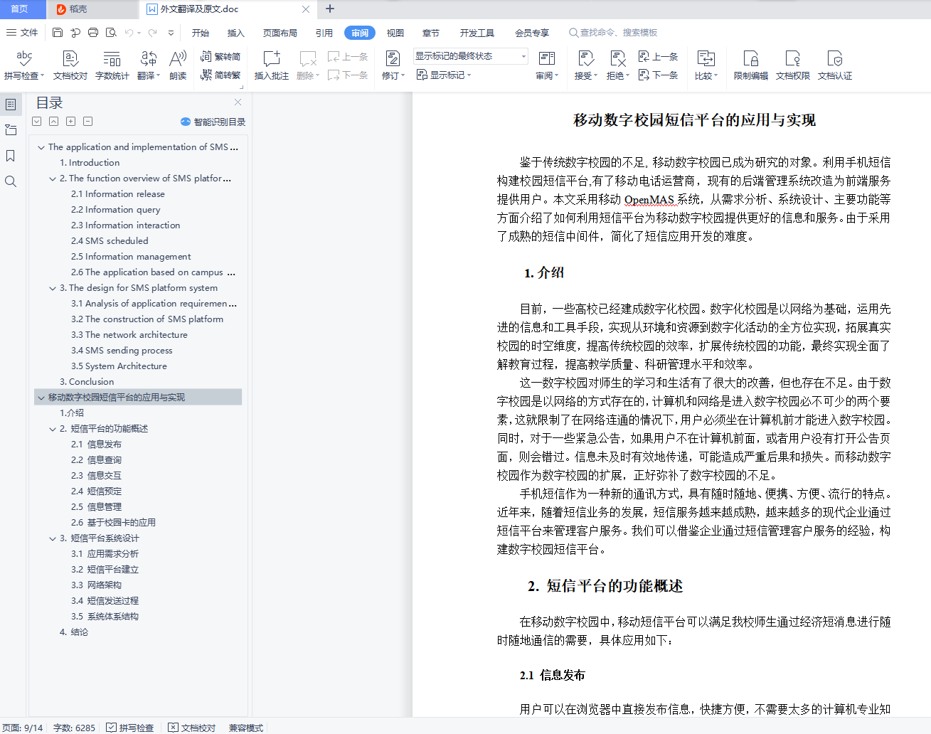
Task: Open the 显示标记 dropdown
Action: 444,75
